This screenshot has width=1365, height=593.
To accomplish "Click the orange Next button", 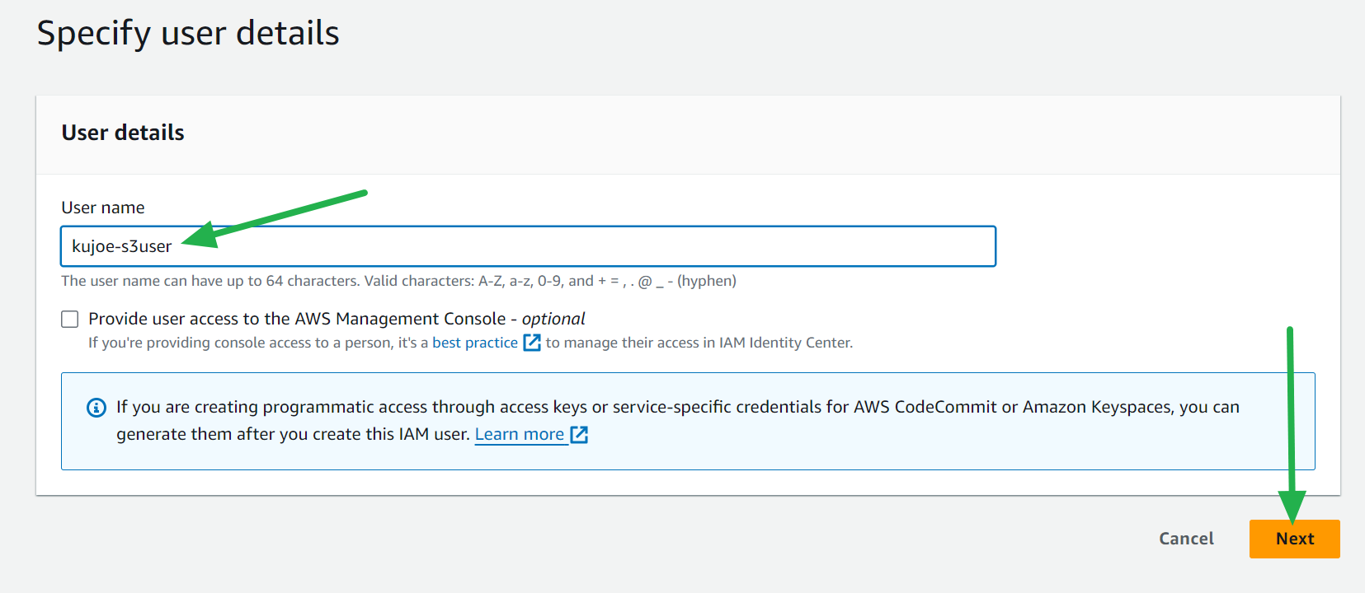I will 1294,539.
